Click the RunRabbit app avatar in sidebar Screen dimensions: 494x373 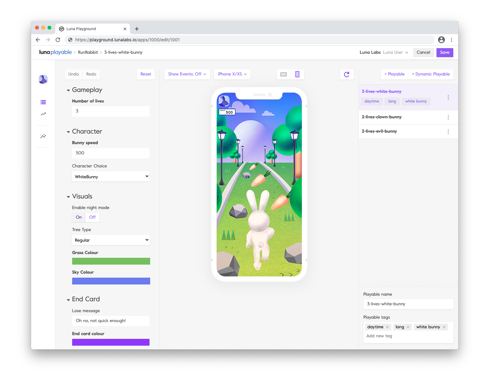coord(43,79)
